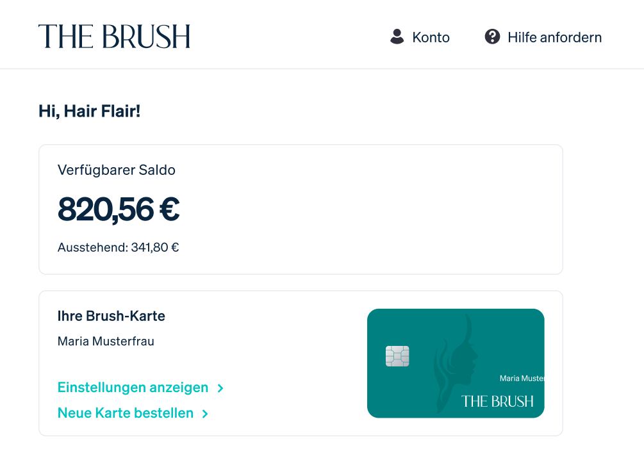Click the person icon beside Konto
The height and width of the screenshot is (467, 644).
point(397,37)
